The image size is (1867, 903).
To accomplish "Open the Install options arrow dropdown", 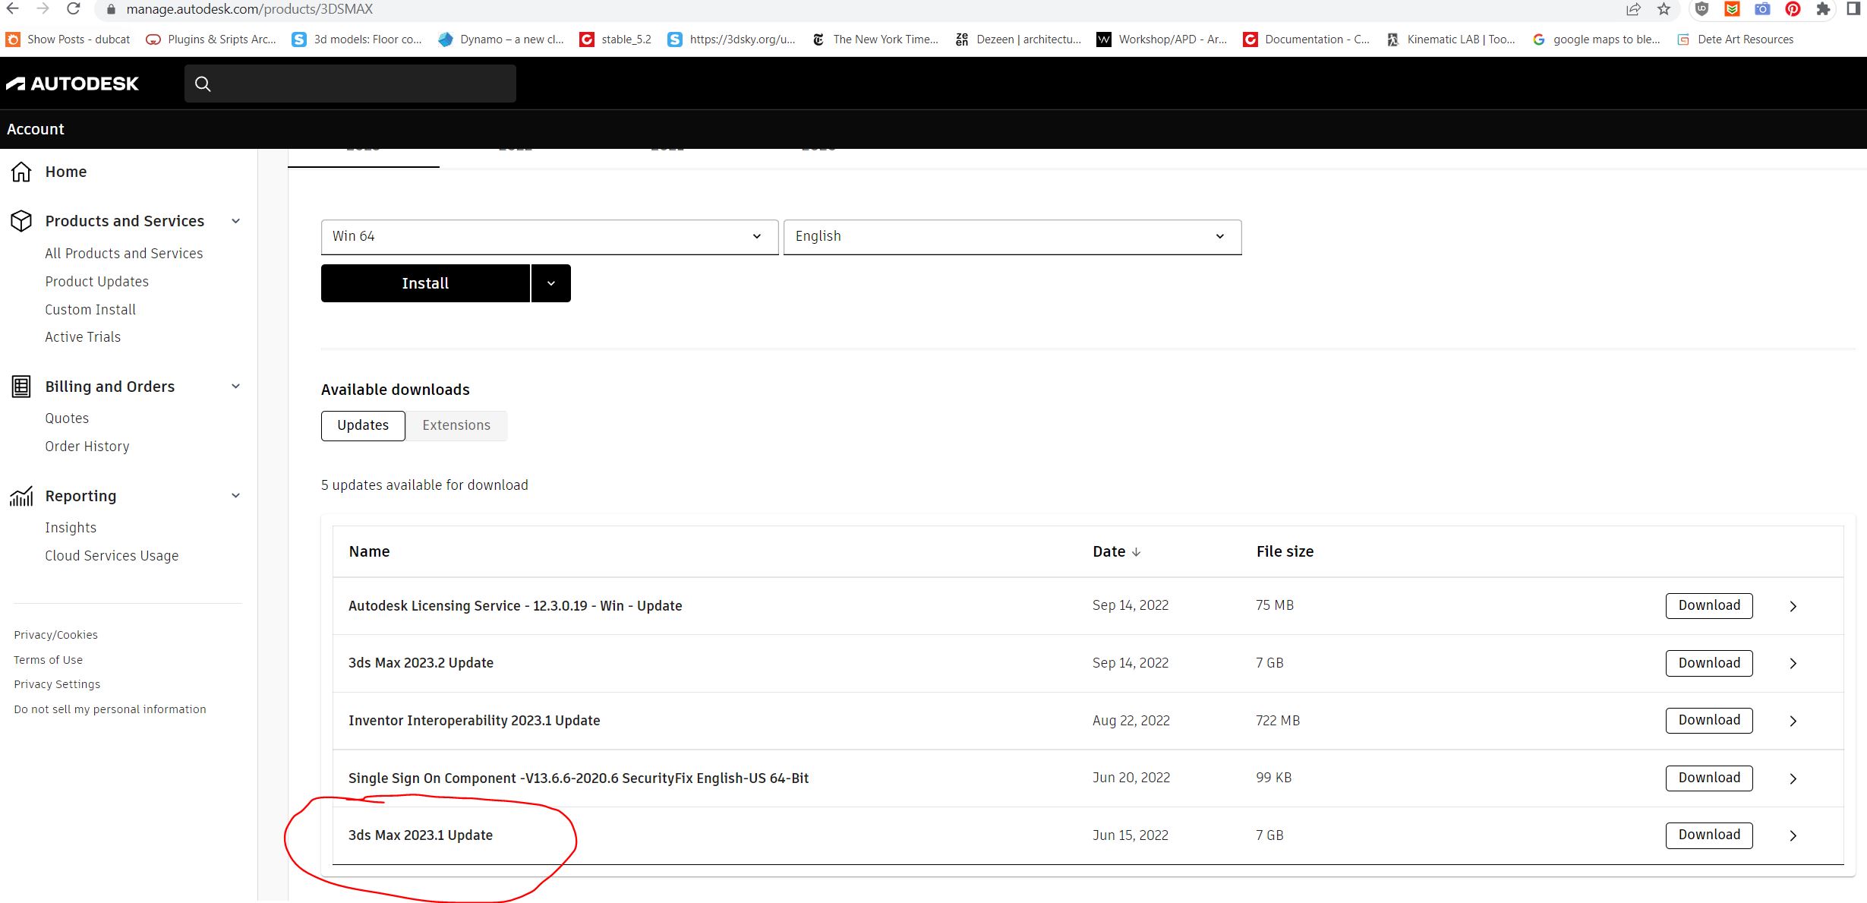I will tap(551, 283).
